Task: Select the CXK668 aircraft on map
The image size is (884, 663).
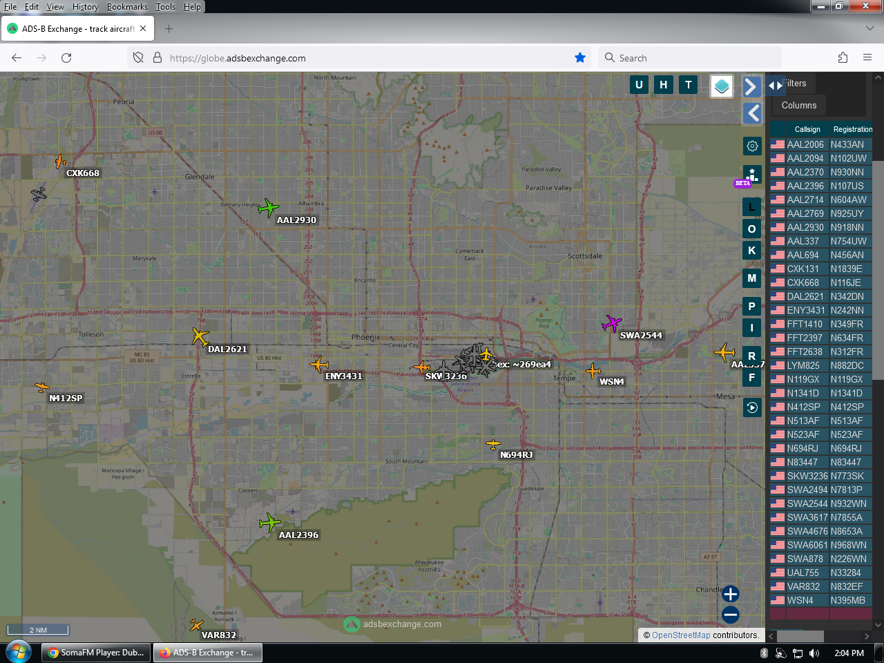Action: point(60,162)
